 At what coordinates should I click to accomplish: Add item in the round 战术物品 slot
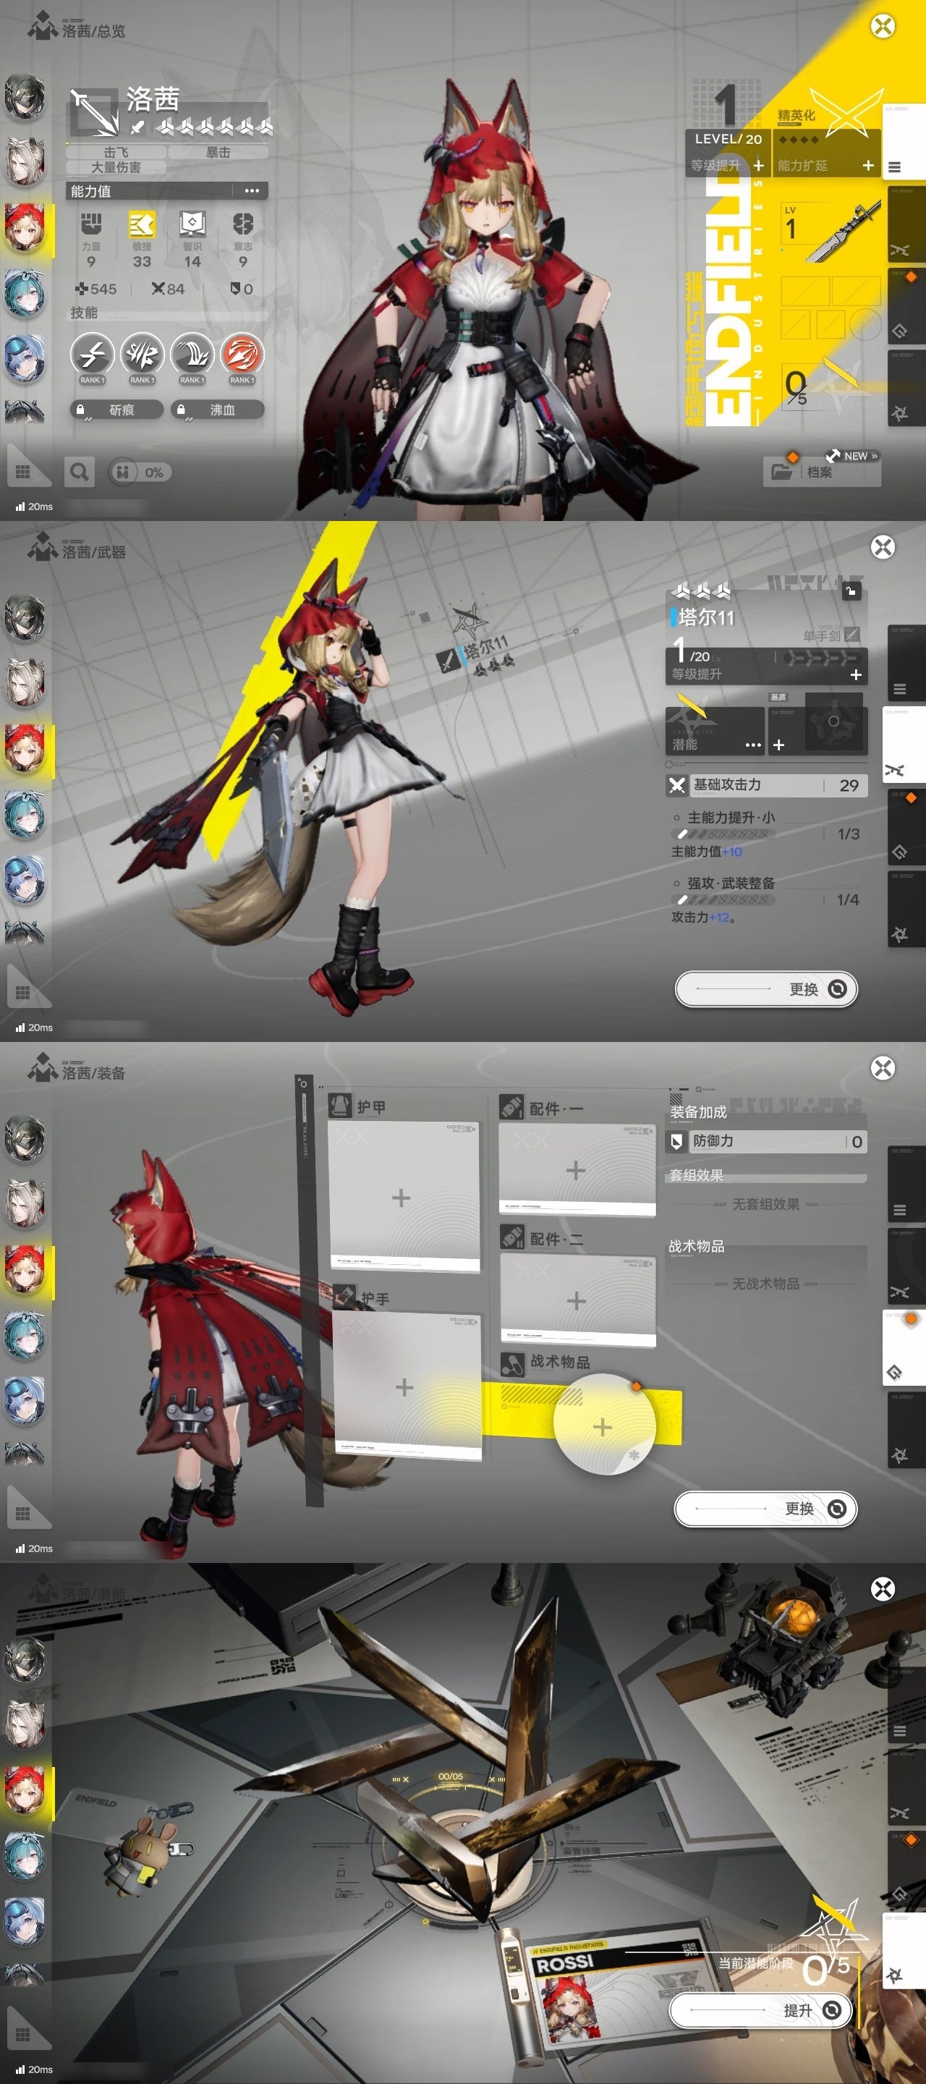coord(603,1426)
